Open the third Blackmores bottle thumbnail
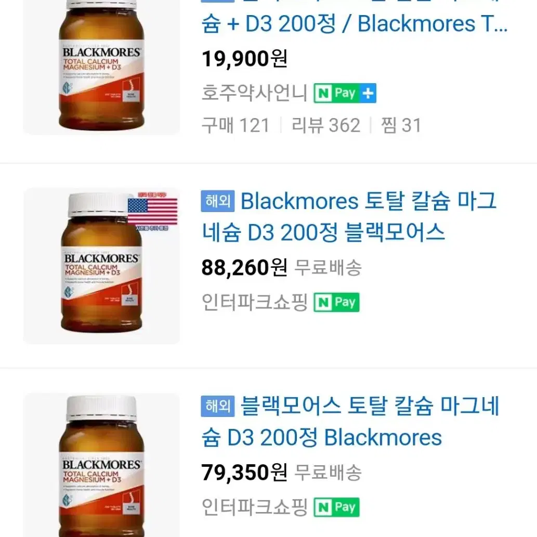This screenshot has width=537, height=537. 101,465
